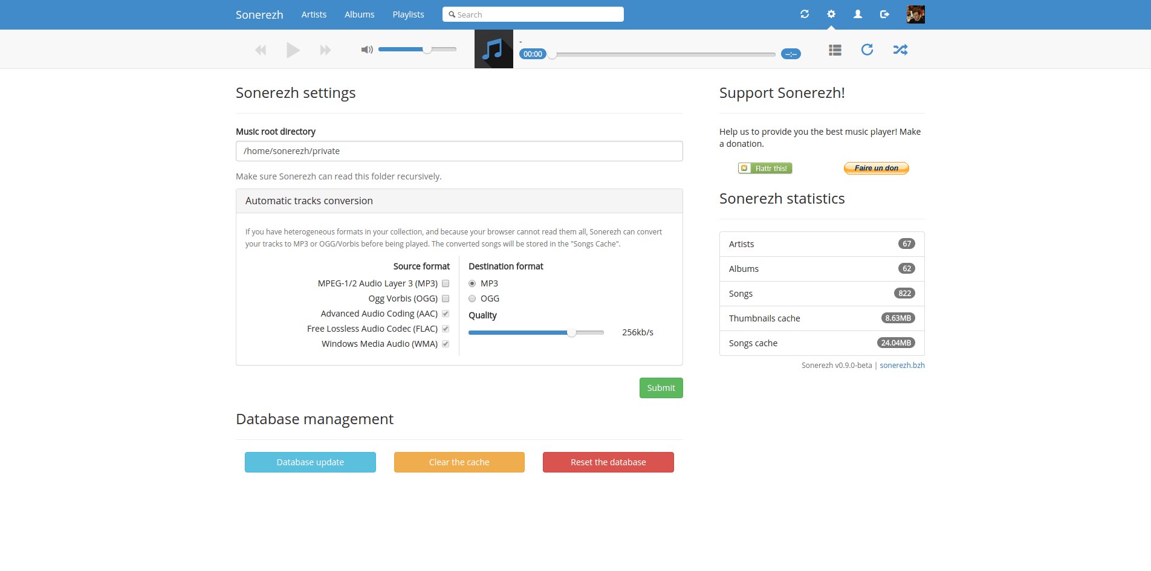Click the Songs statistics row
The image size is (1151, 571).
(x=822, y=294)
